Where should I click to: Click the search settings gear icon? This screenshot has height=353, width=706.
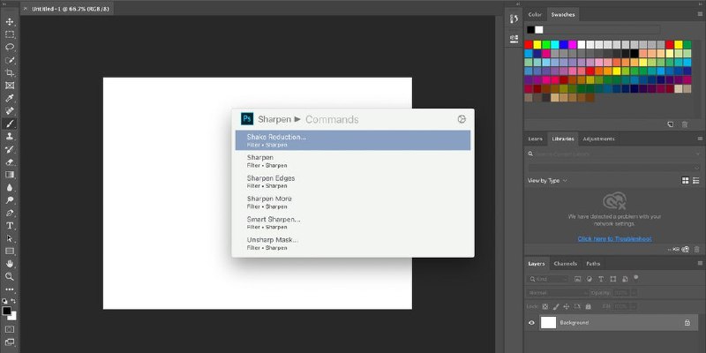[x=462, y=119]
